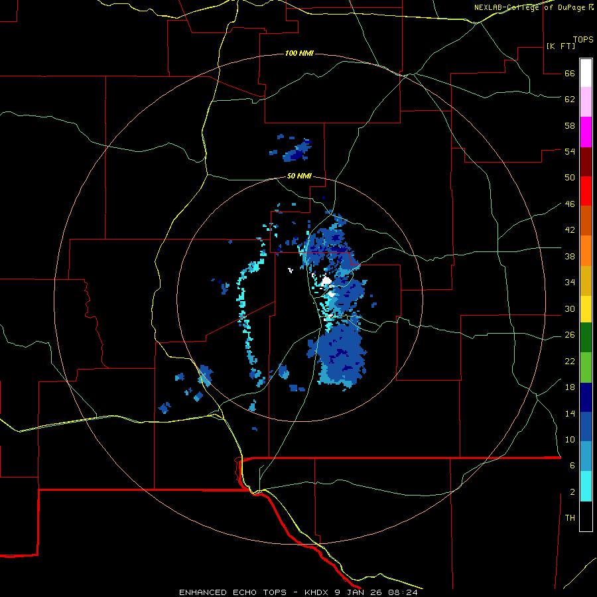Click the magenta legend color swatch
597x597 pixels.
(586, 132)
